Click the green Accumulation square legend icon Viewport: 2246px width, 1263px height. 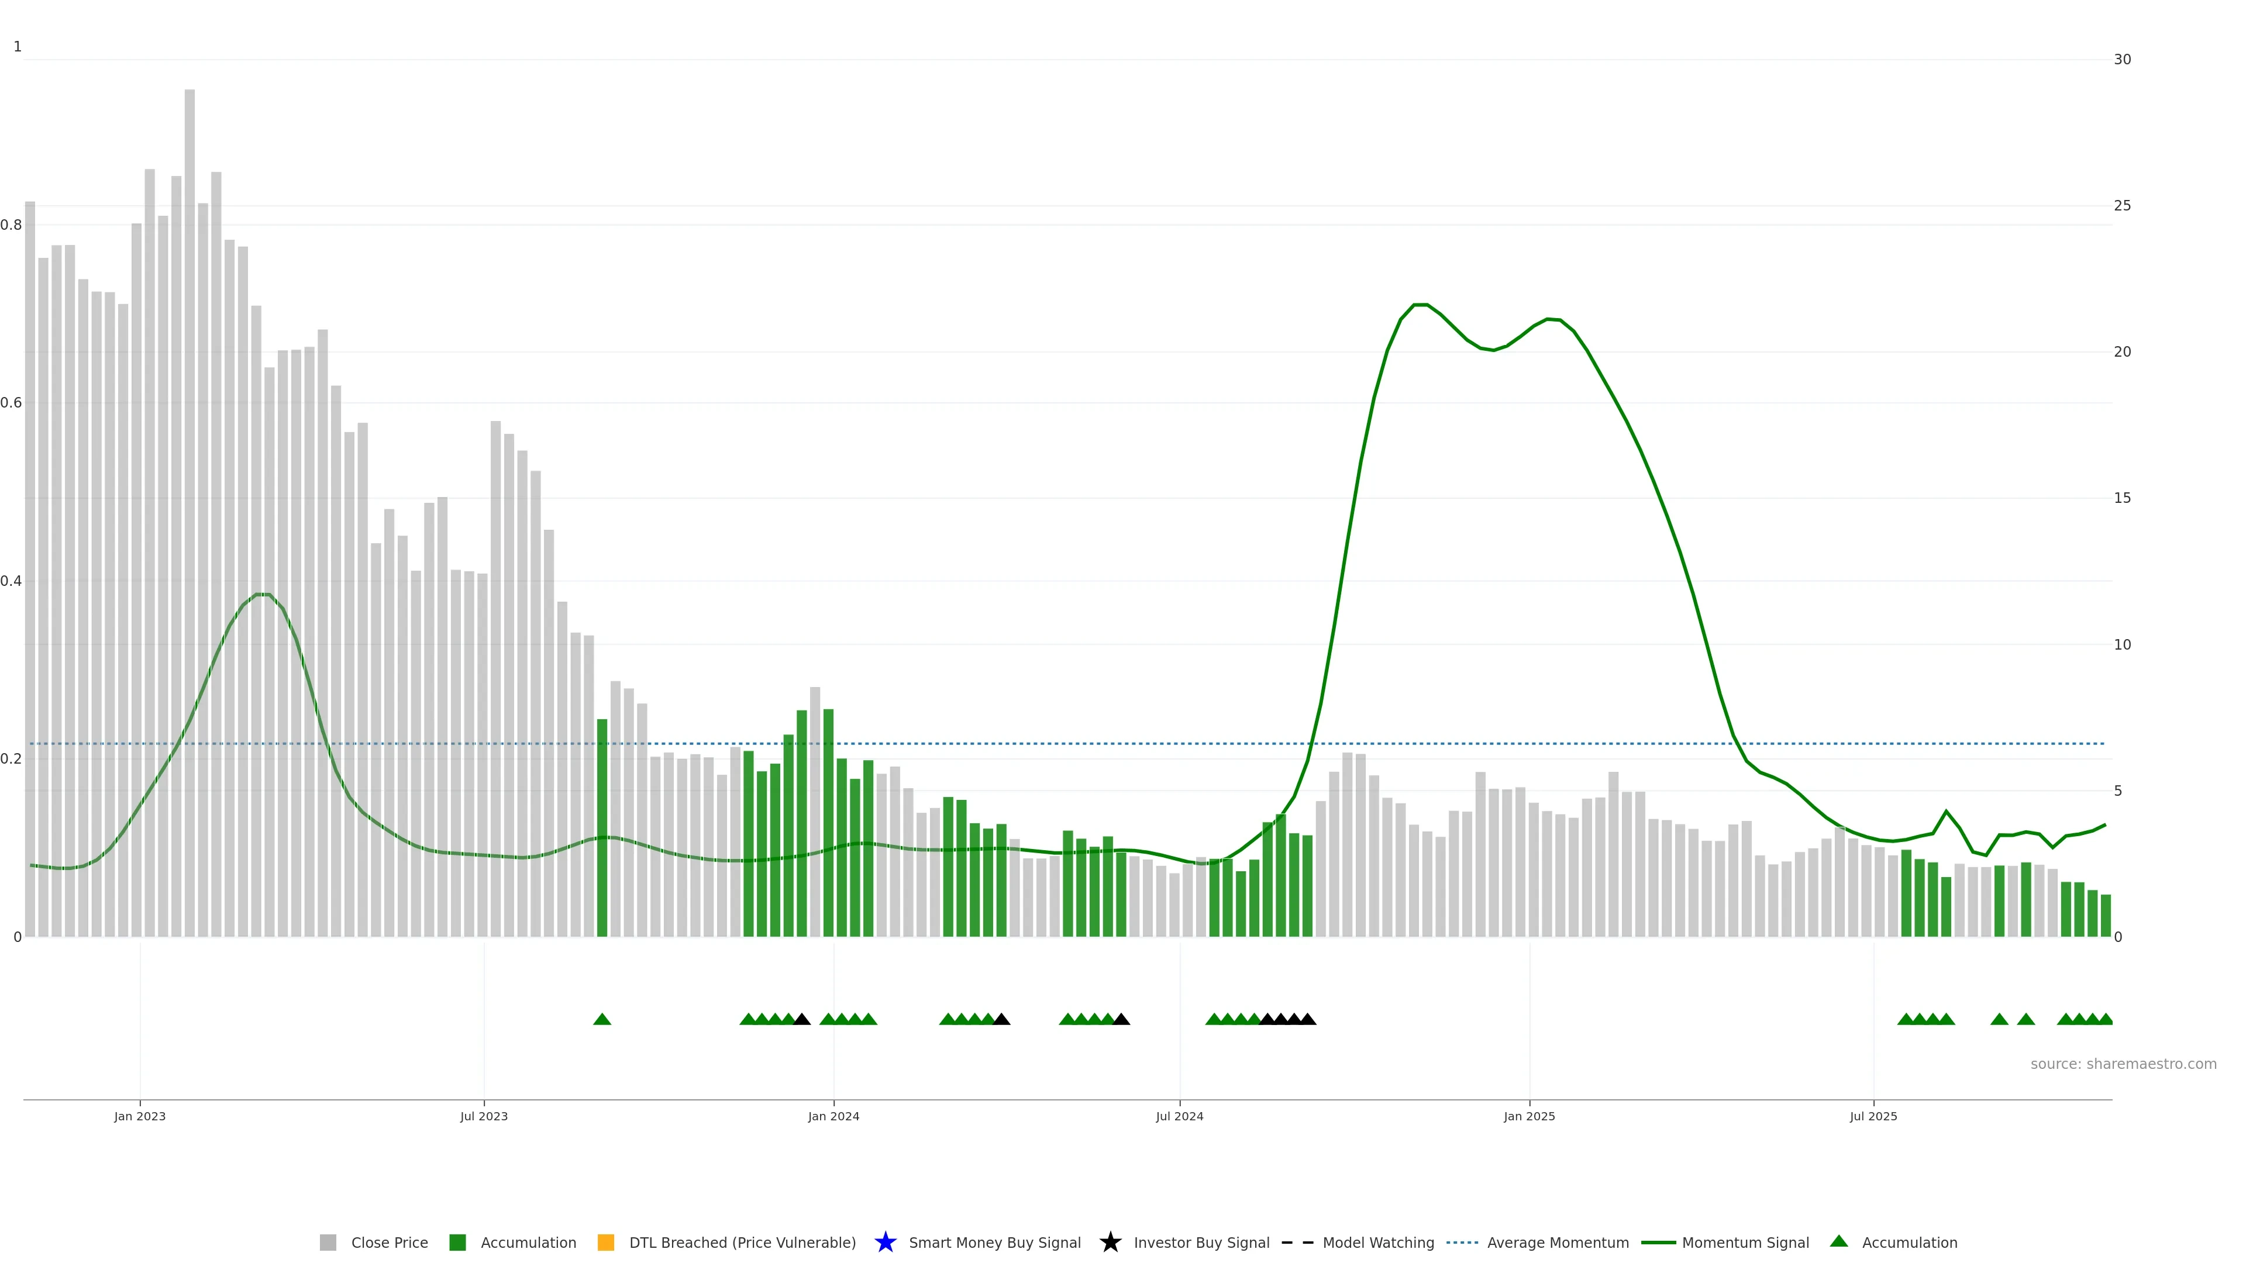tap(457, 1242)
